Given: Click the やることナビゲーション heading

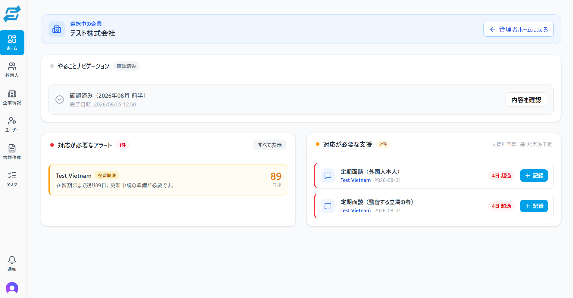Looking at the screenshot, I should click(83, 66).
